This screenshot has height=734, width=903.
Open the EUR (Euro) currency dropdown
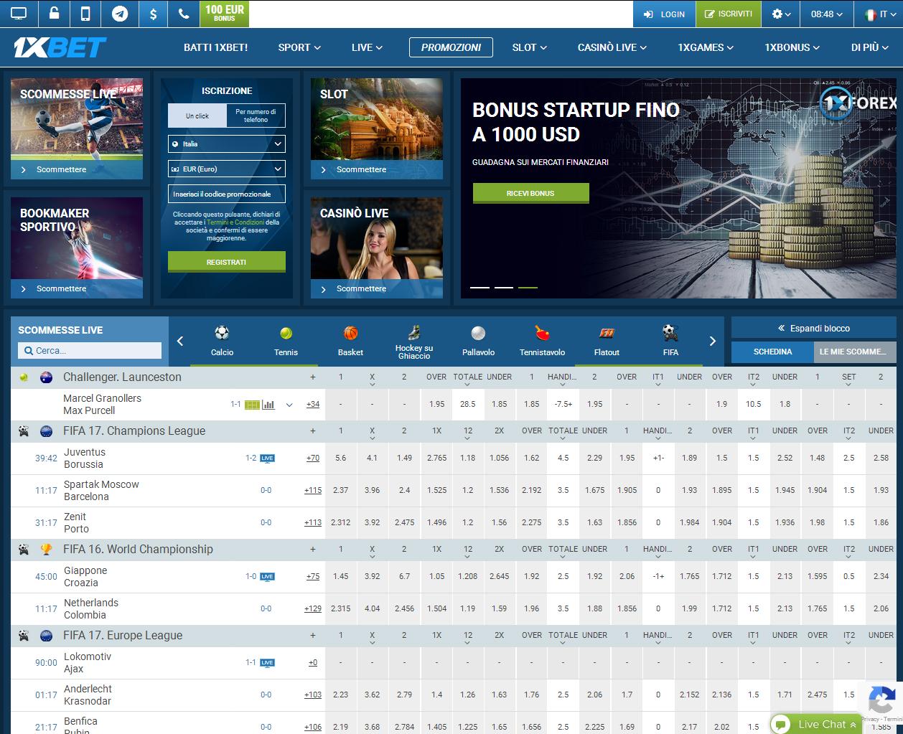tap(227, 169)
